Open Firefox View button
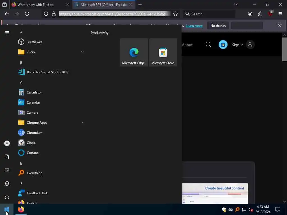287x215 pixels. (x=4, y=4)
